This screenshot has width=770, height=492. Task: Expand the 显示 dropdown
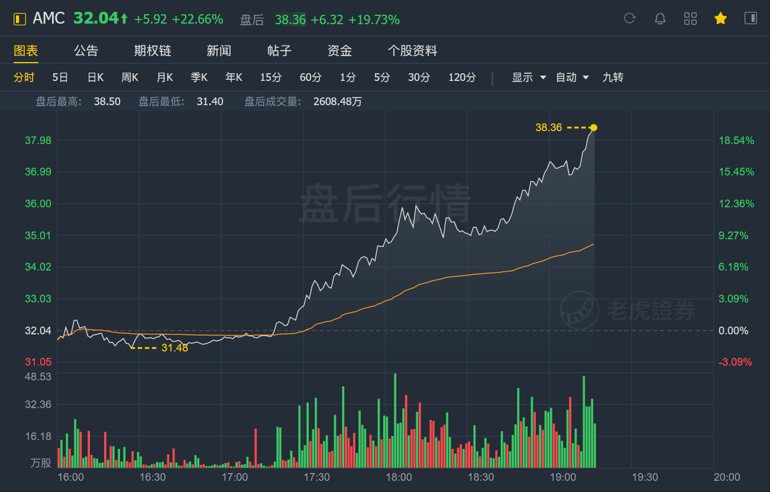click(529, 77)
